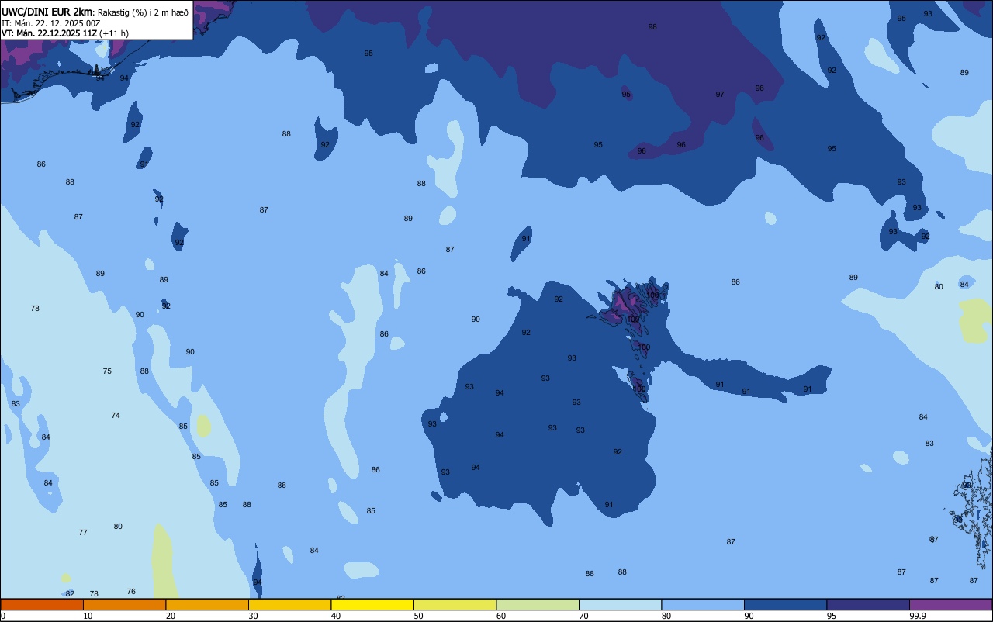Click the '50' tick label on the color scale
Screen dimensions: 993x622
pos(418,616)
